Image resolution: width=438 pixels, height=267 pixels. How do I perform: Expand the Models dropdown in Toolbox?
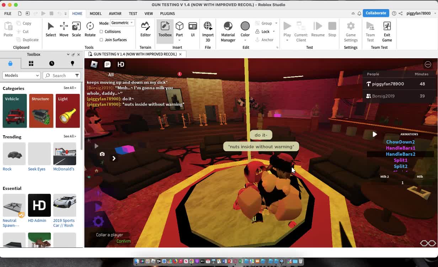22,75
